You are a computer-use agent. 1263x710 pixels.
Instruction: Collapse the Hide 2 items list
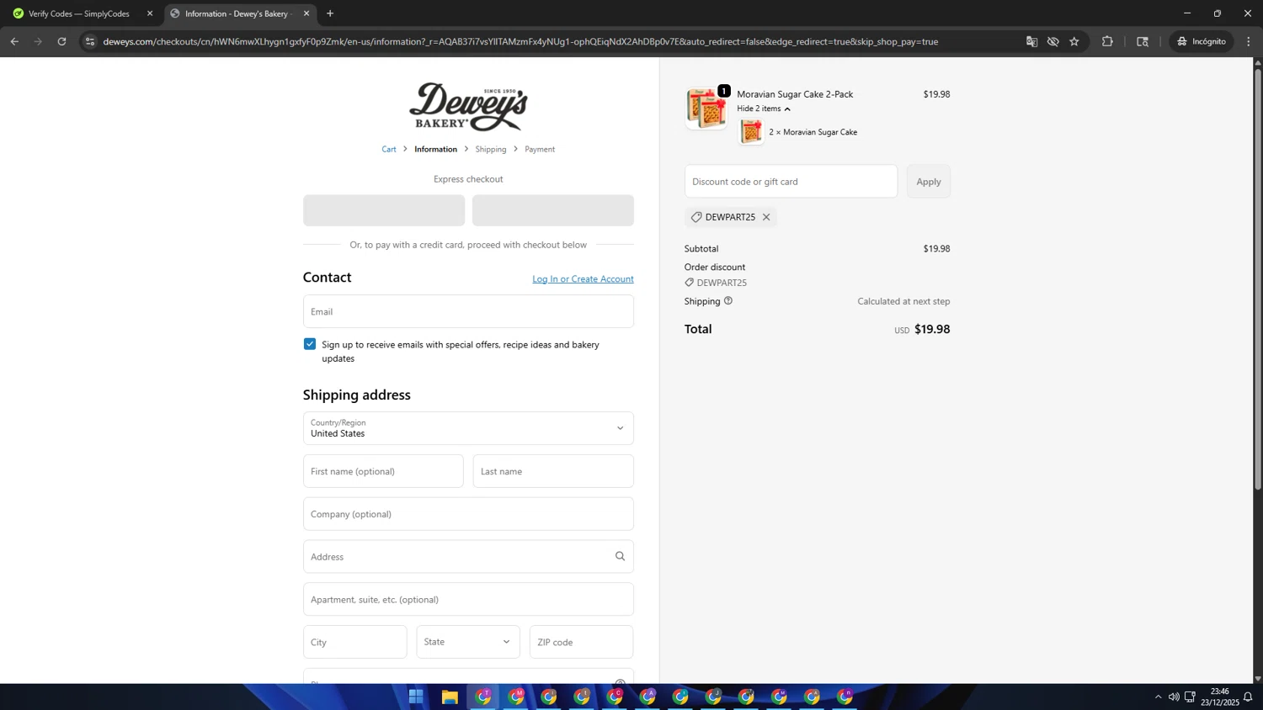pyautogui.click(x=764, y=109)
